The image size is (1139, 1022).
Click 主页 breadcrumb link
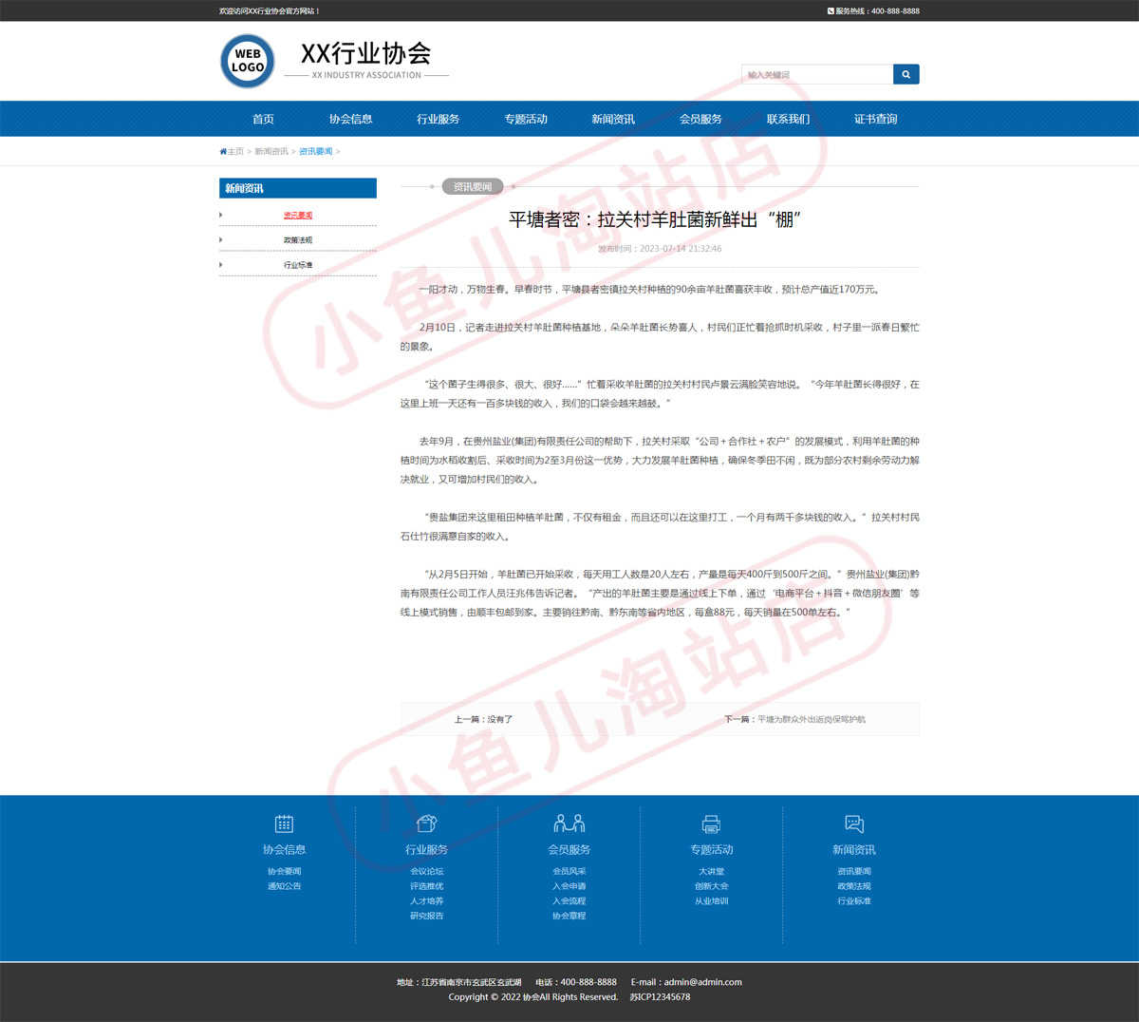(235, 152)
